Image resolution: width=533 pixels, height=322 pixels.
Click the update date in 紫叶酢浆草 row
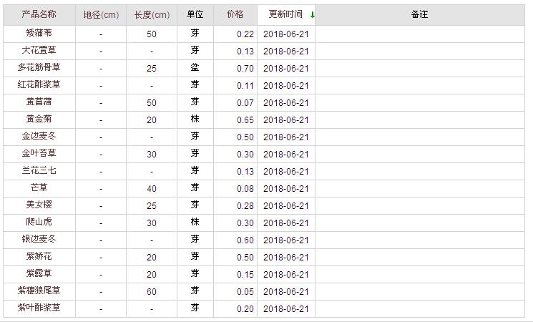[x=285, y=309]
